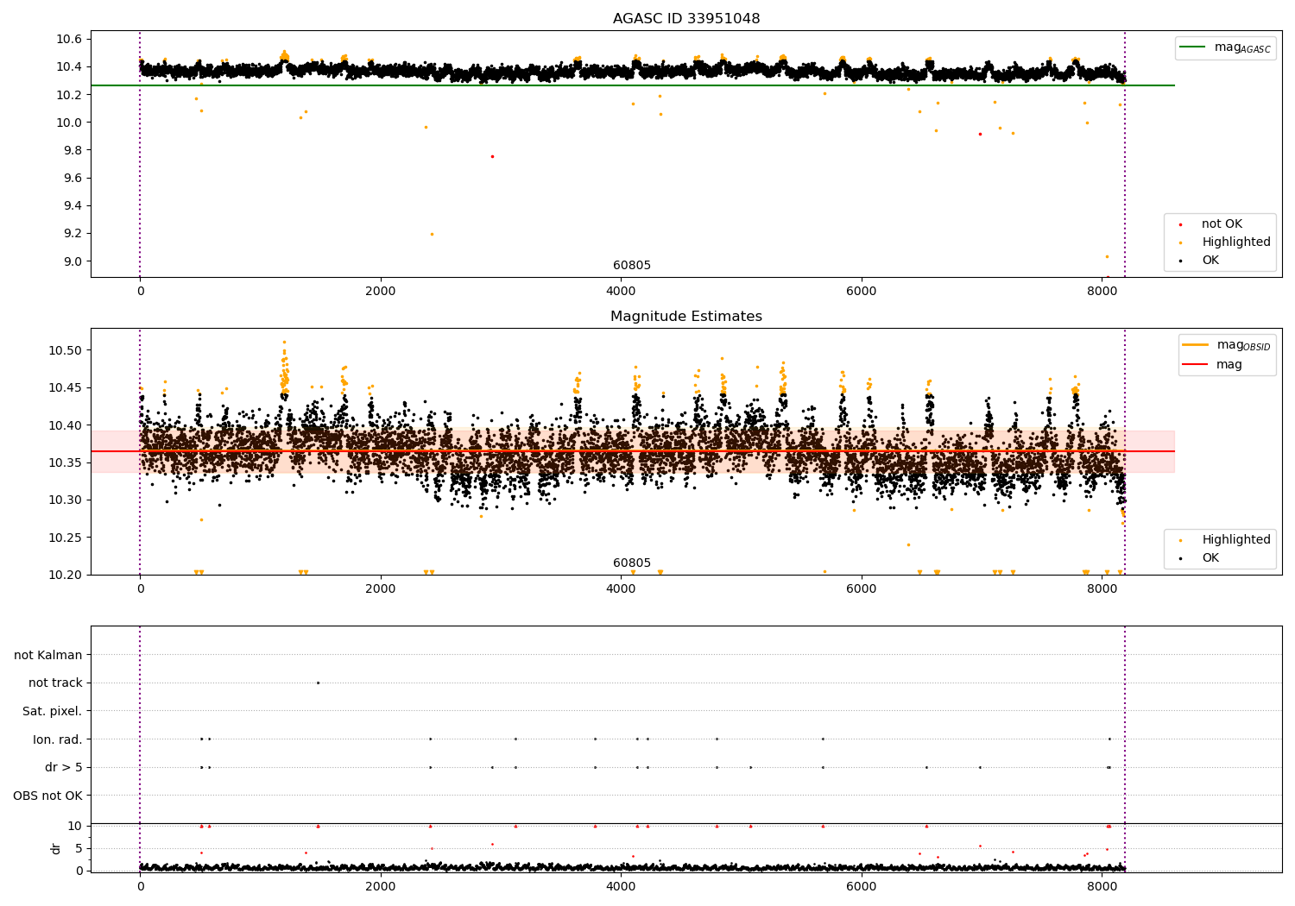Click the 'not track' row label

[55, 683]
